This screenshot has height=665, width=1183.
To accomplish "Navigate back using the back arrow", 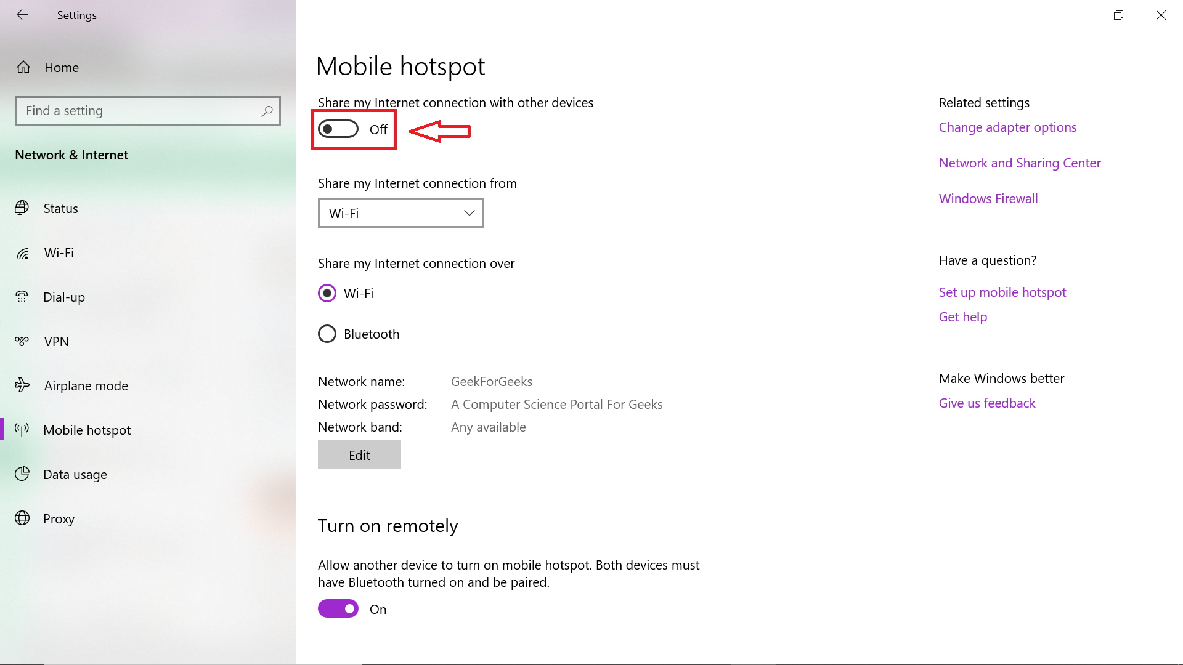I will coord(23,15).
